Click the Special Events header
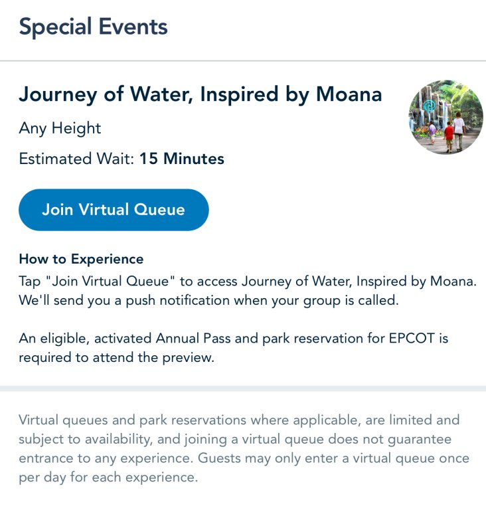The height and width of the screenshot is (510, 486). point(93,27)
